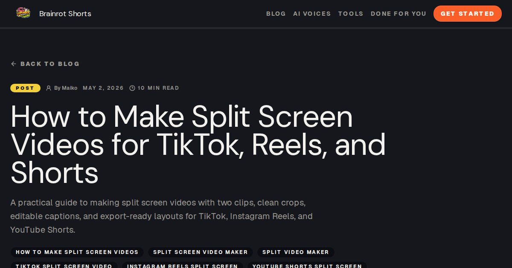Open the AI Voices menu item
Screen dimensions: 512x268
tap(312, 14)
